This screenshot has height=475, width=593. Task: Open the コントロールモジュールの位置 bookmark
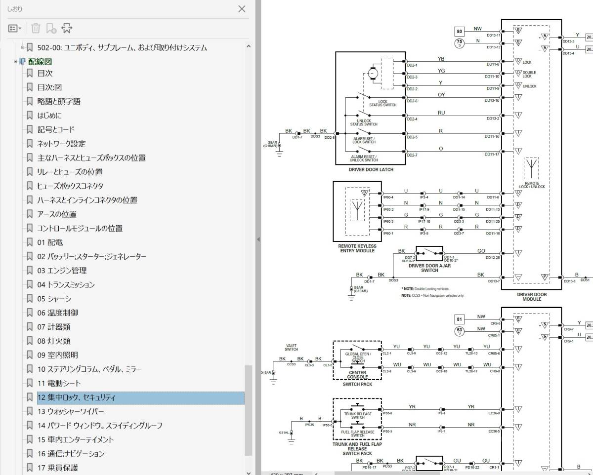pyautogui.click(x=80, y=228)
